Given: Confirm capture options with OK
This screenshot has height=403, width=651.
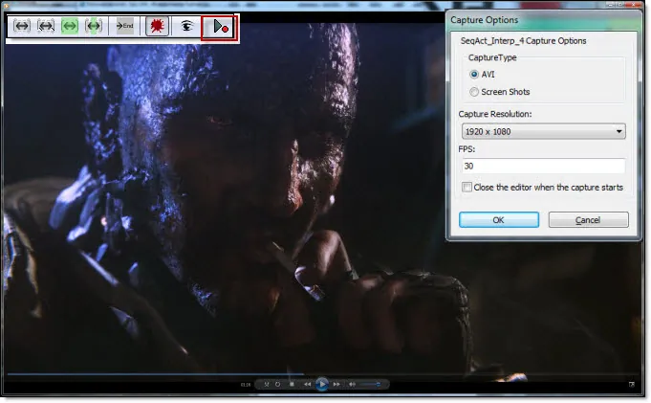Looking at the screenshot, I should [x=499, y=220].
